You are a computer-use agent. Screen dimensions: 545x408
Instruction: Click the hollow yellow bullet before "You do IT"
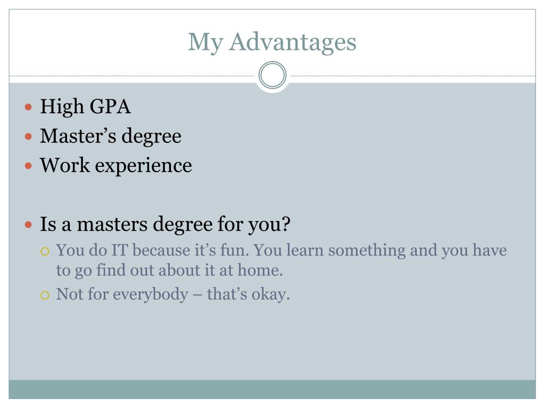pyautogui.click(x=45, y=251)
